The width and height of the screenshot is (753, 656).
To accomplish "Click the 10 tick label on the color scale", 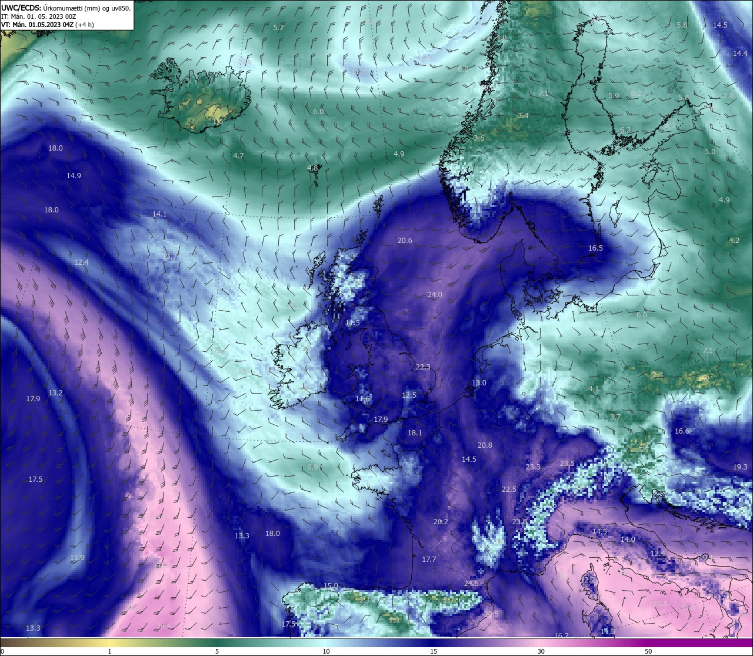I will click(x=326, y=651).
